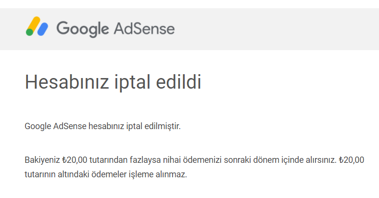Click the word "Bakiyeniz" in second paragraph
Screen dimensions: 379x198
pos(42,160)
